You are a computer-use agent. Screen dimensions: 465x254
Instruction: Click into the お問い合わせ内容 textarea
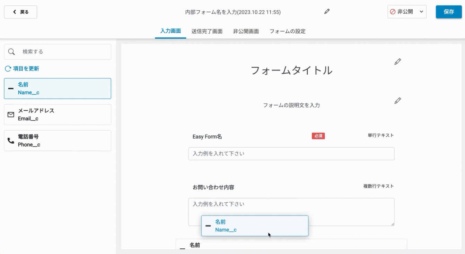pos(291,212)
